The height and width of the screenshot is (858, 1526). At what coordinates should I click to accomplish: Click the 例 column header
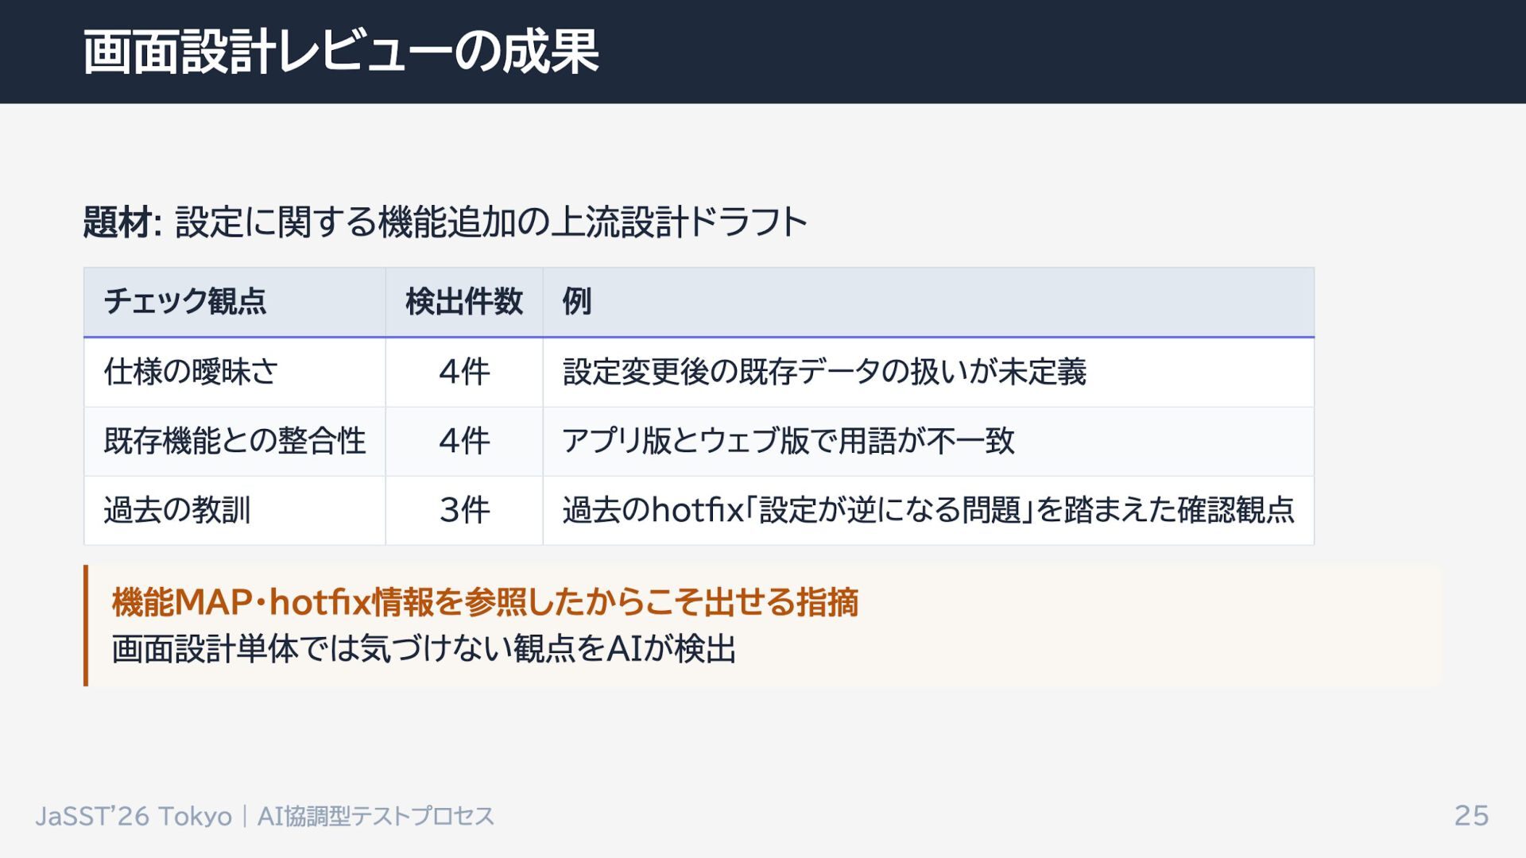click(576, 302)
